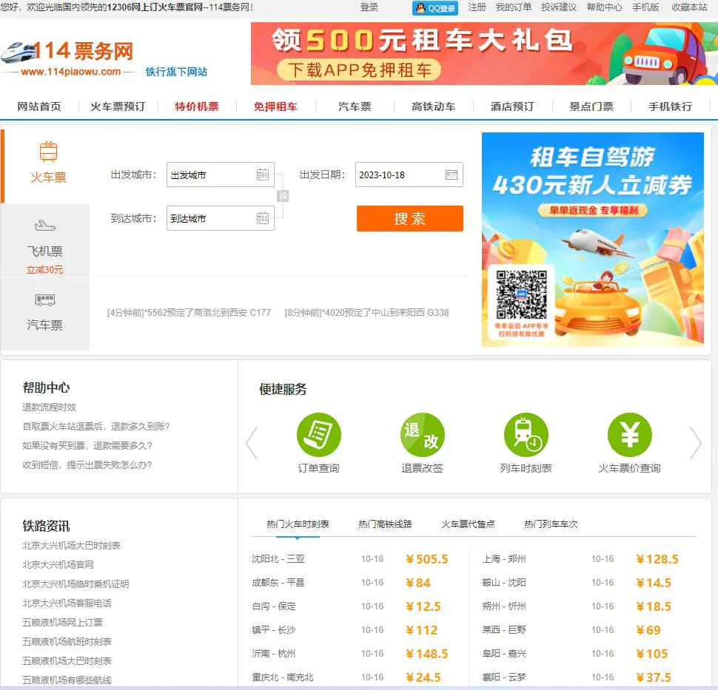Screen dimensions: 718x690
Task: Open 特价机票 in main navigation
Action: 197,106
